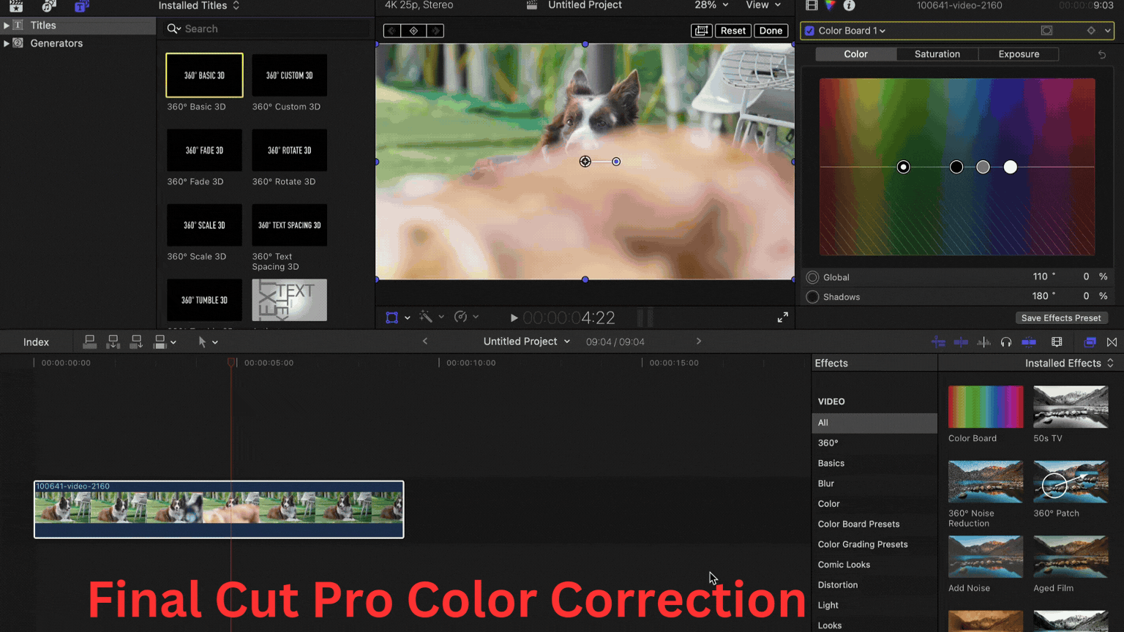Click the fit-to-frame icon beside Reset
The image size is (1124, 632).
click(x=701, y=31)
